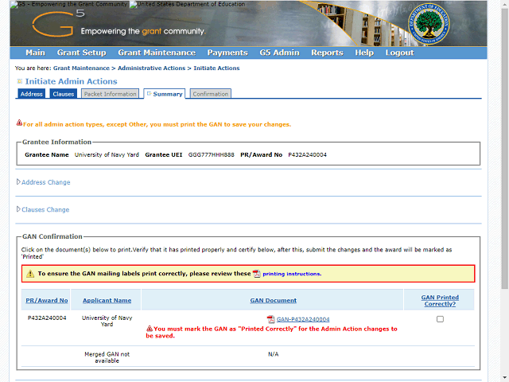Open the Grant Maintenance menu
This screenshot has height=382, width=509.
coord(157,53)
